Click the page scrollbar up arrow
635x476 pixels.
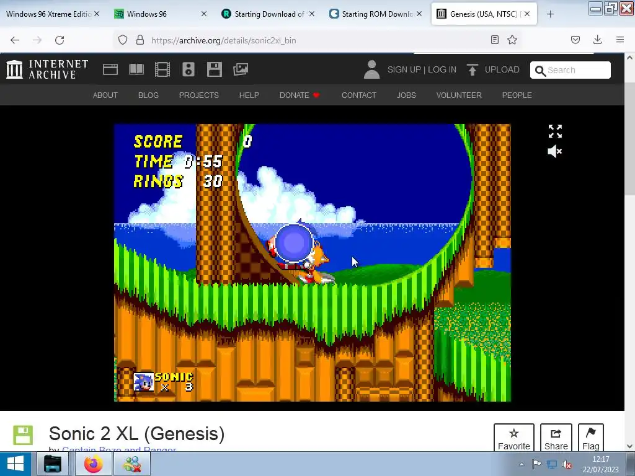tap(630, 58)
